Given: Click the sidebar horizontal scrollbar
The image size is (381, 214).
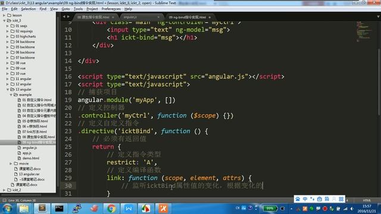Looking at the screenshot, I should (21, 194).
